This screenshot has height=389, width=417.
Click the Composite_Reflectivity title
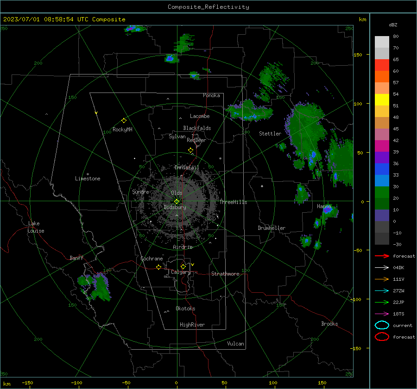pos(208,7)
